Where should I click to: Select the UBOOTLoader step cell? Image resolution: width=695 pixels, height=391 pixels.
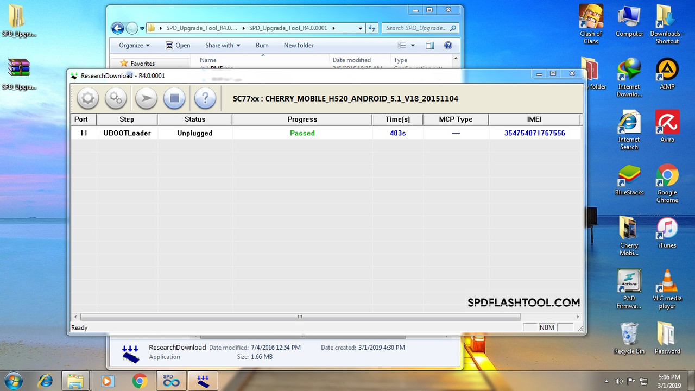tap(127, 133)
